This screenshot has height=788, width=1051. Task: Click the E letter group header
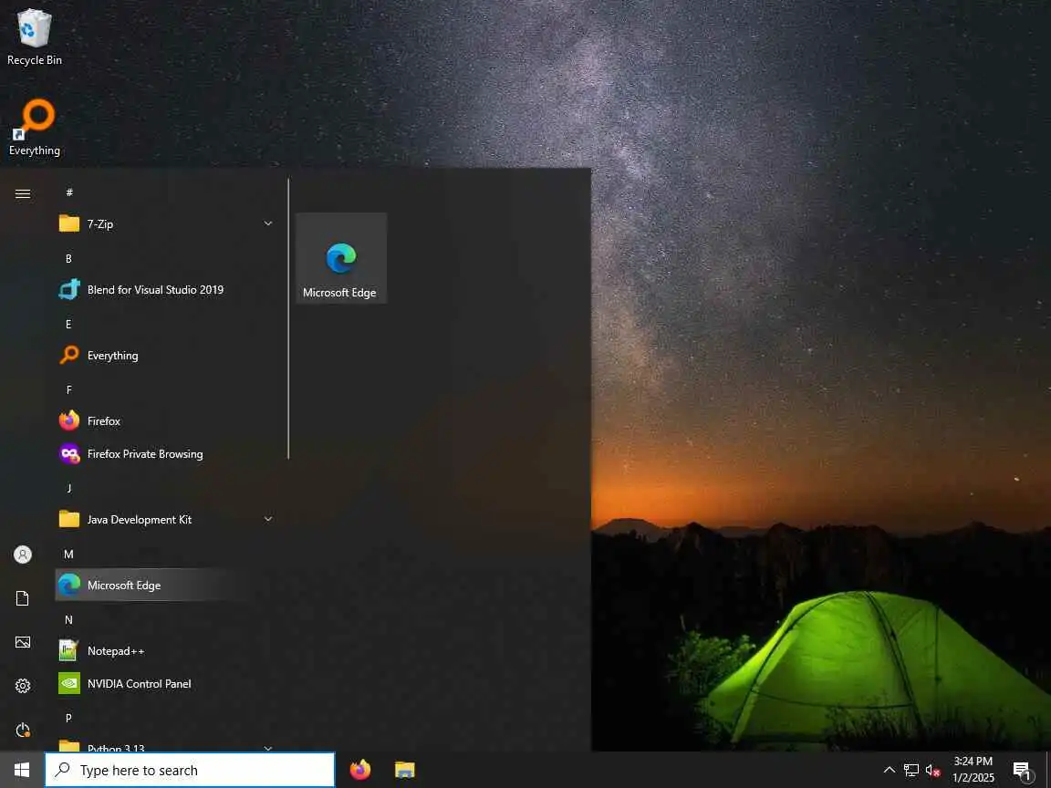pyautogui.click(x=68, y=324)
